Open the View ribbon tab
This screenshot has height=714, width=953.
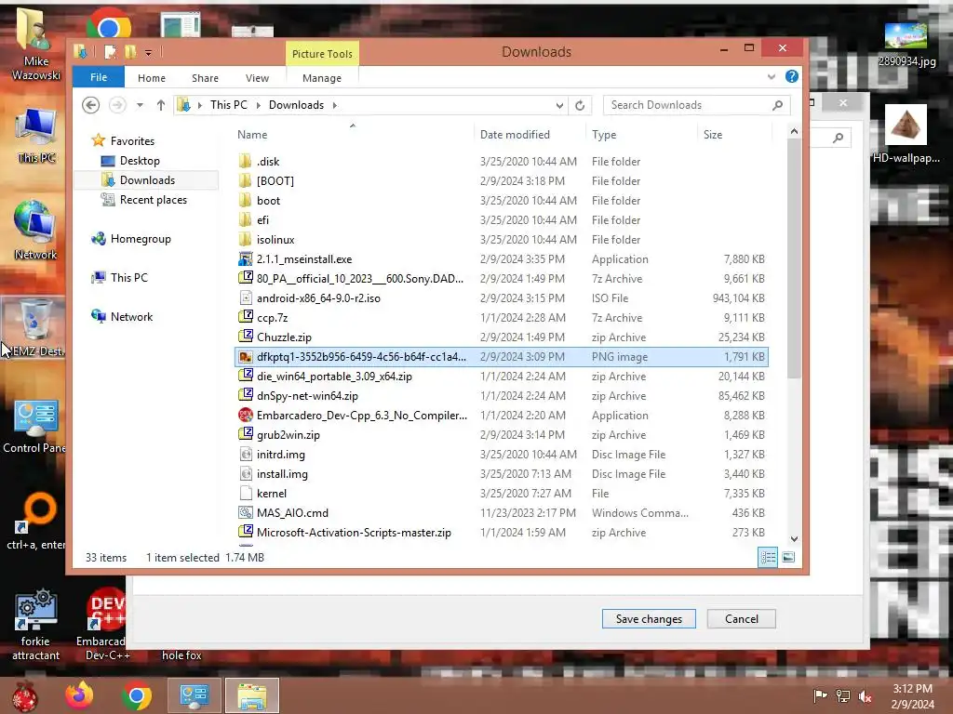click(x=257, y=78)
